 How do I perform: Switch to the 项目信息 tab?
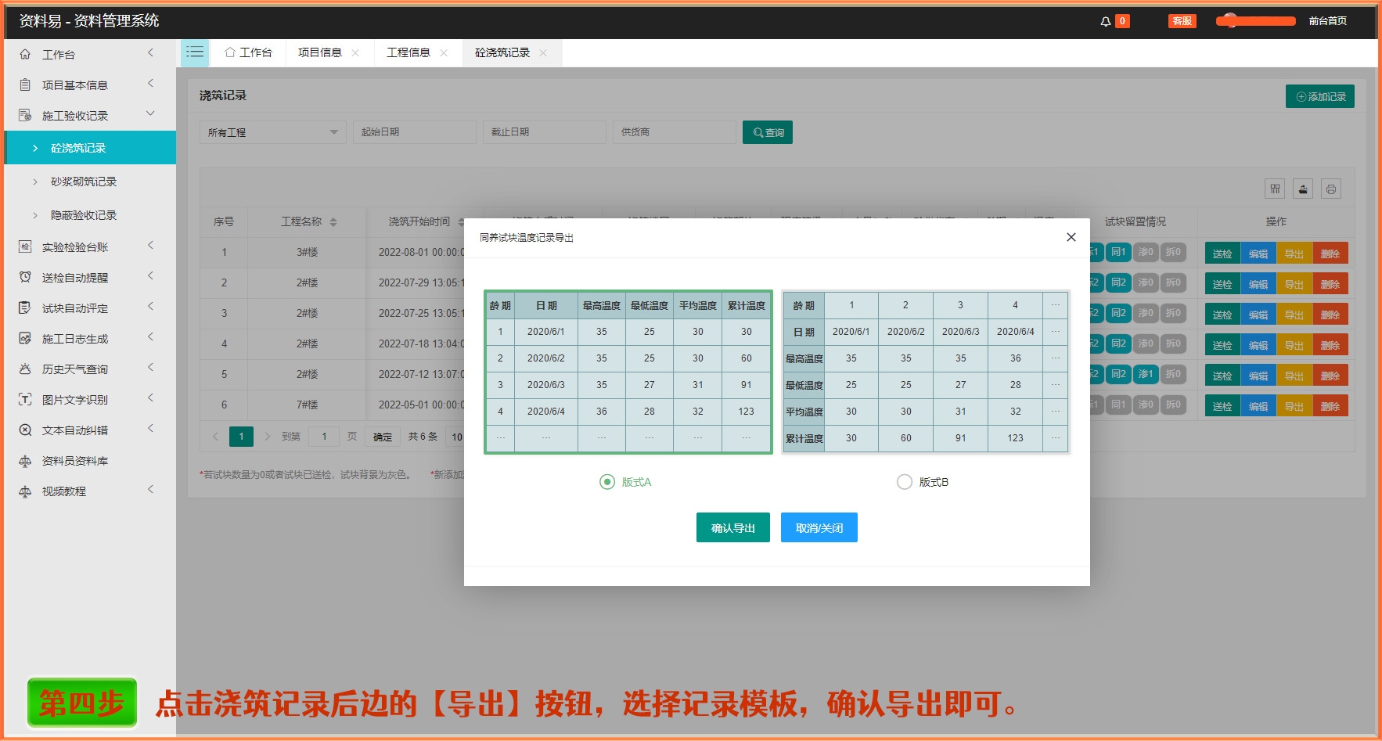(320, 52)
